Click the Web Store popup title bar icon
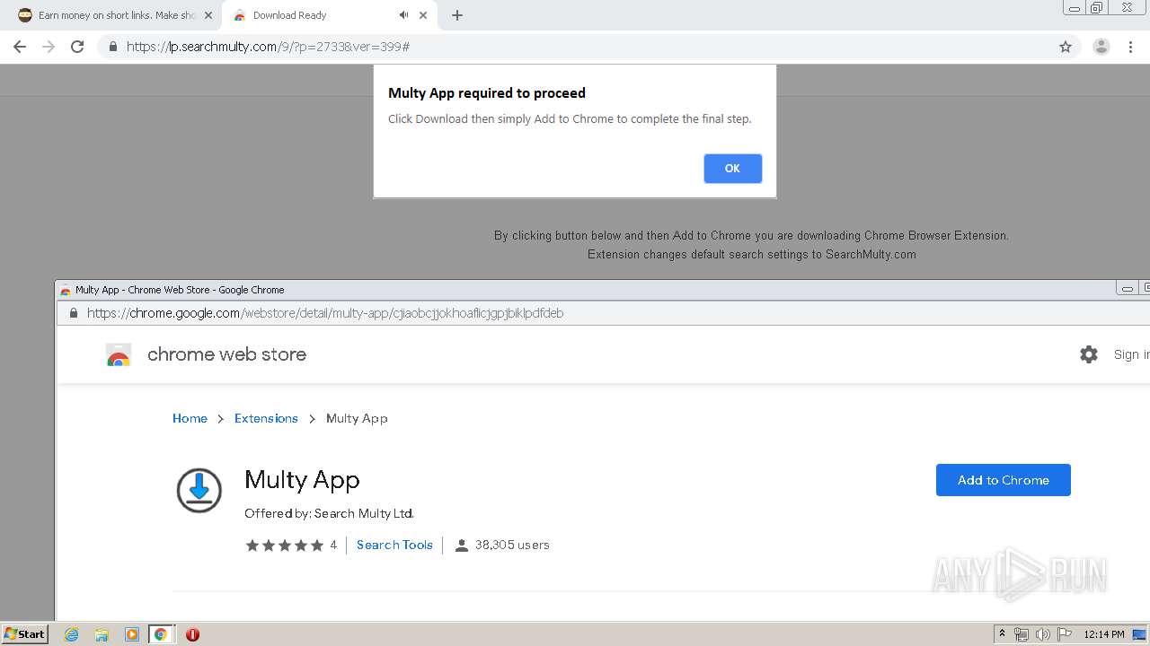This screenshot has width=1150, height=646. [65, 290]
